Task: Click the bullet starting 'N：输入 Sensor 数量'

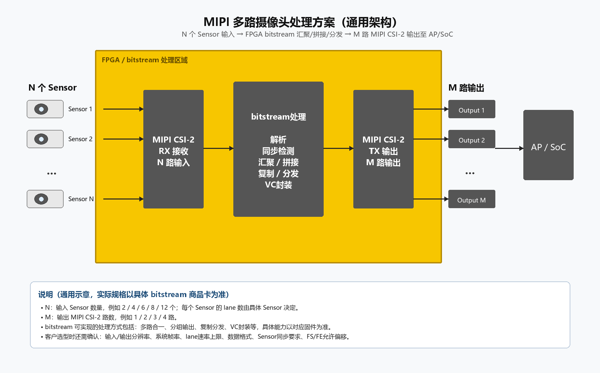Action: pos(170,308)
